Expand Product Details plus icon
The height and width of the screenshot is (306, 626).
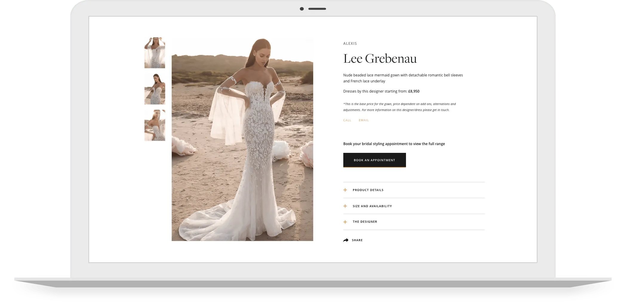[345, 190]
